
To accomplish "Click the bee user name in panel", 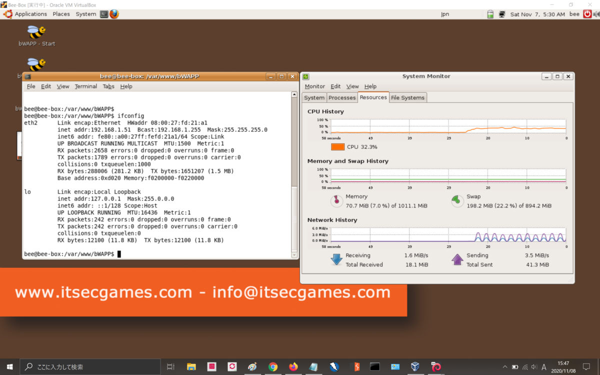I will tap(574, 14).
